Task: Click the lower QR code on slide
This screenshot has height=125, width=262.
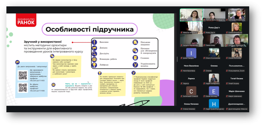Action: point(23,87)
